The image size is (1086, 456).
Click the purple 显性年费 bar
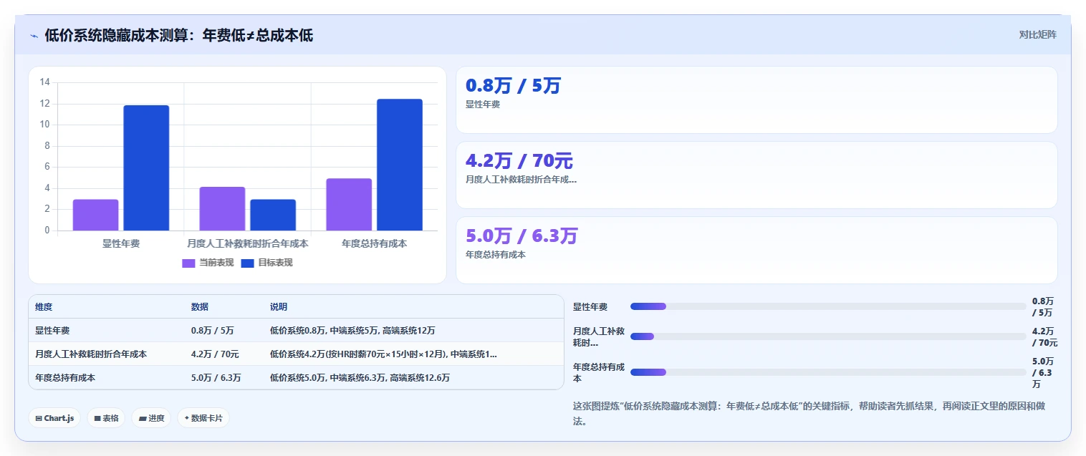pos(95,215)
